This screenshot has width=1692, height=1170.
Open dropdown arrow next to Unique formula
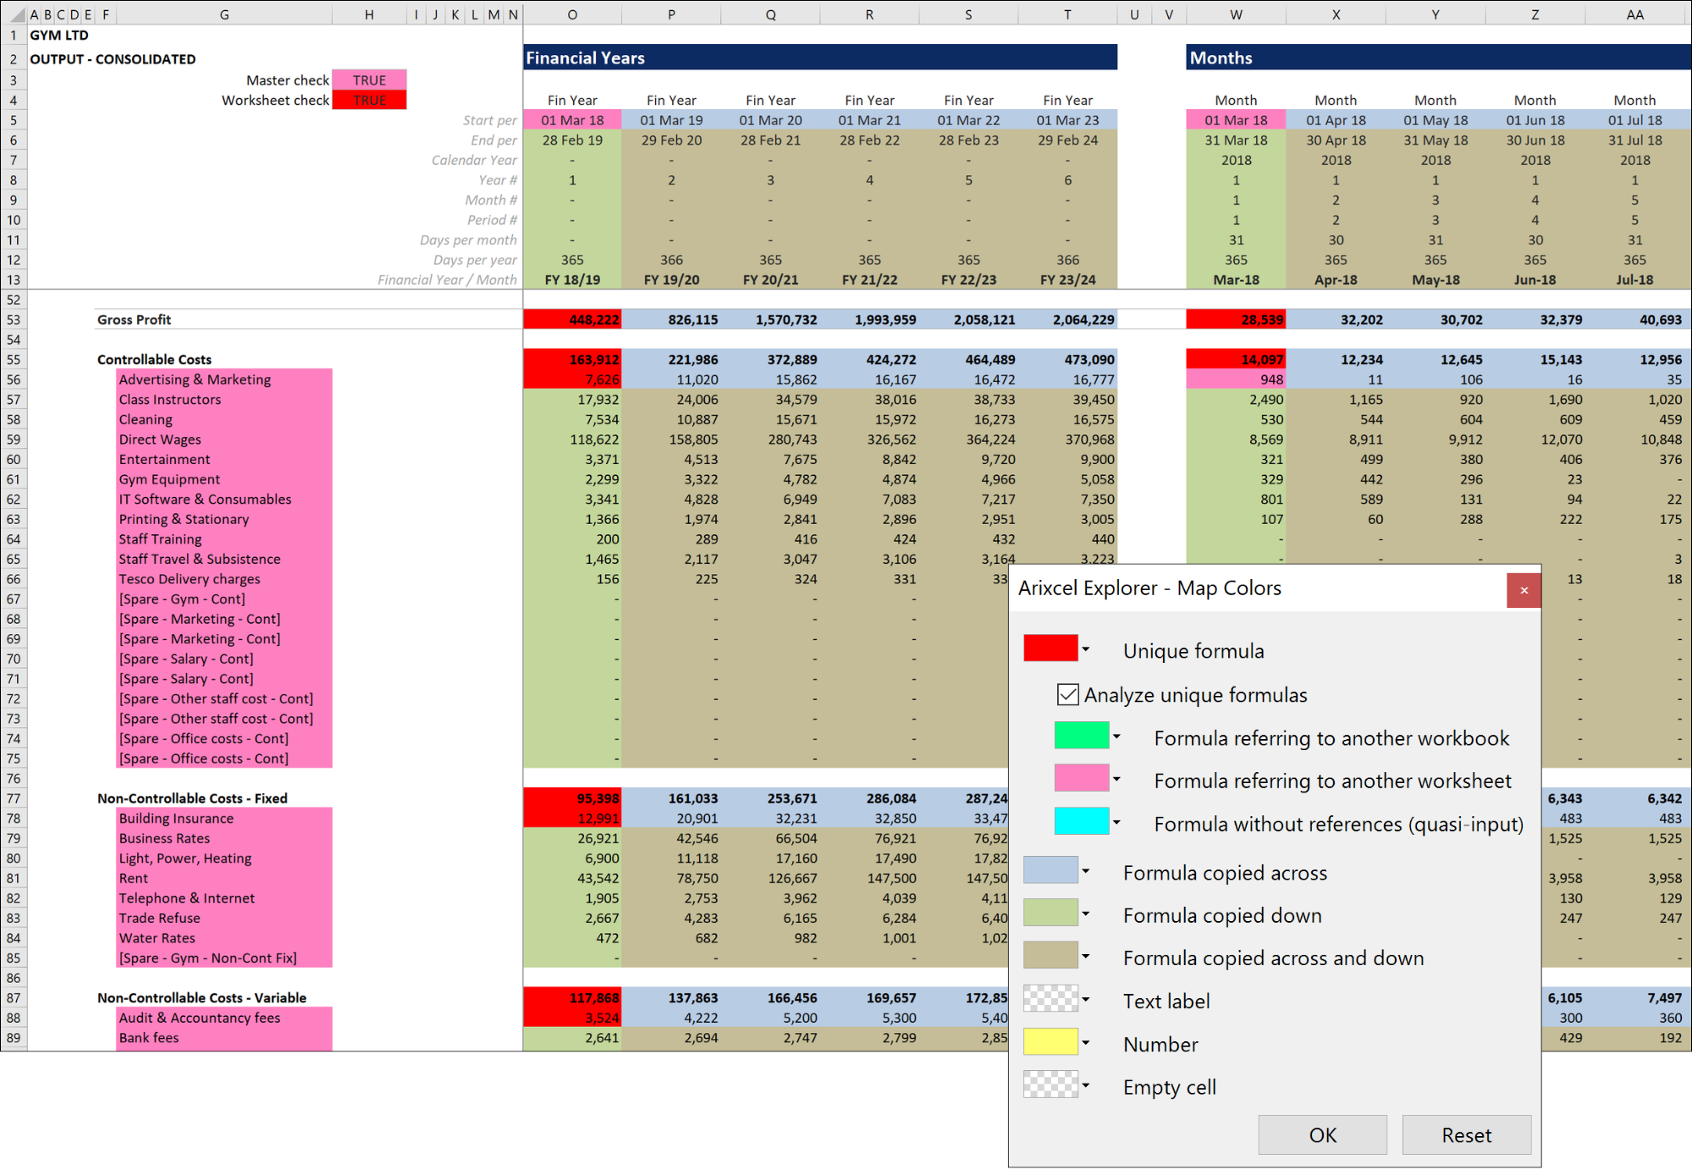(x=1086, y=649)
